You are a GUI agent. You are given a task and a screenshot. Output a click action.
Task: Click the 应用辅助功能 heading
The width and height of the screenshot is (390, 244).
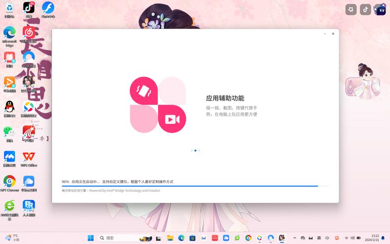[x=225, y=99]
